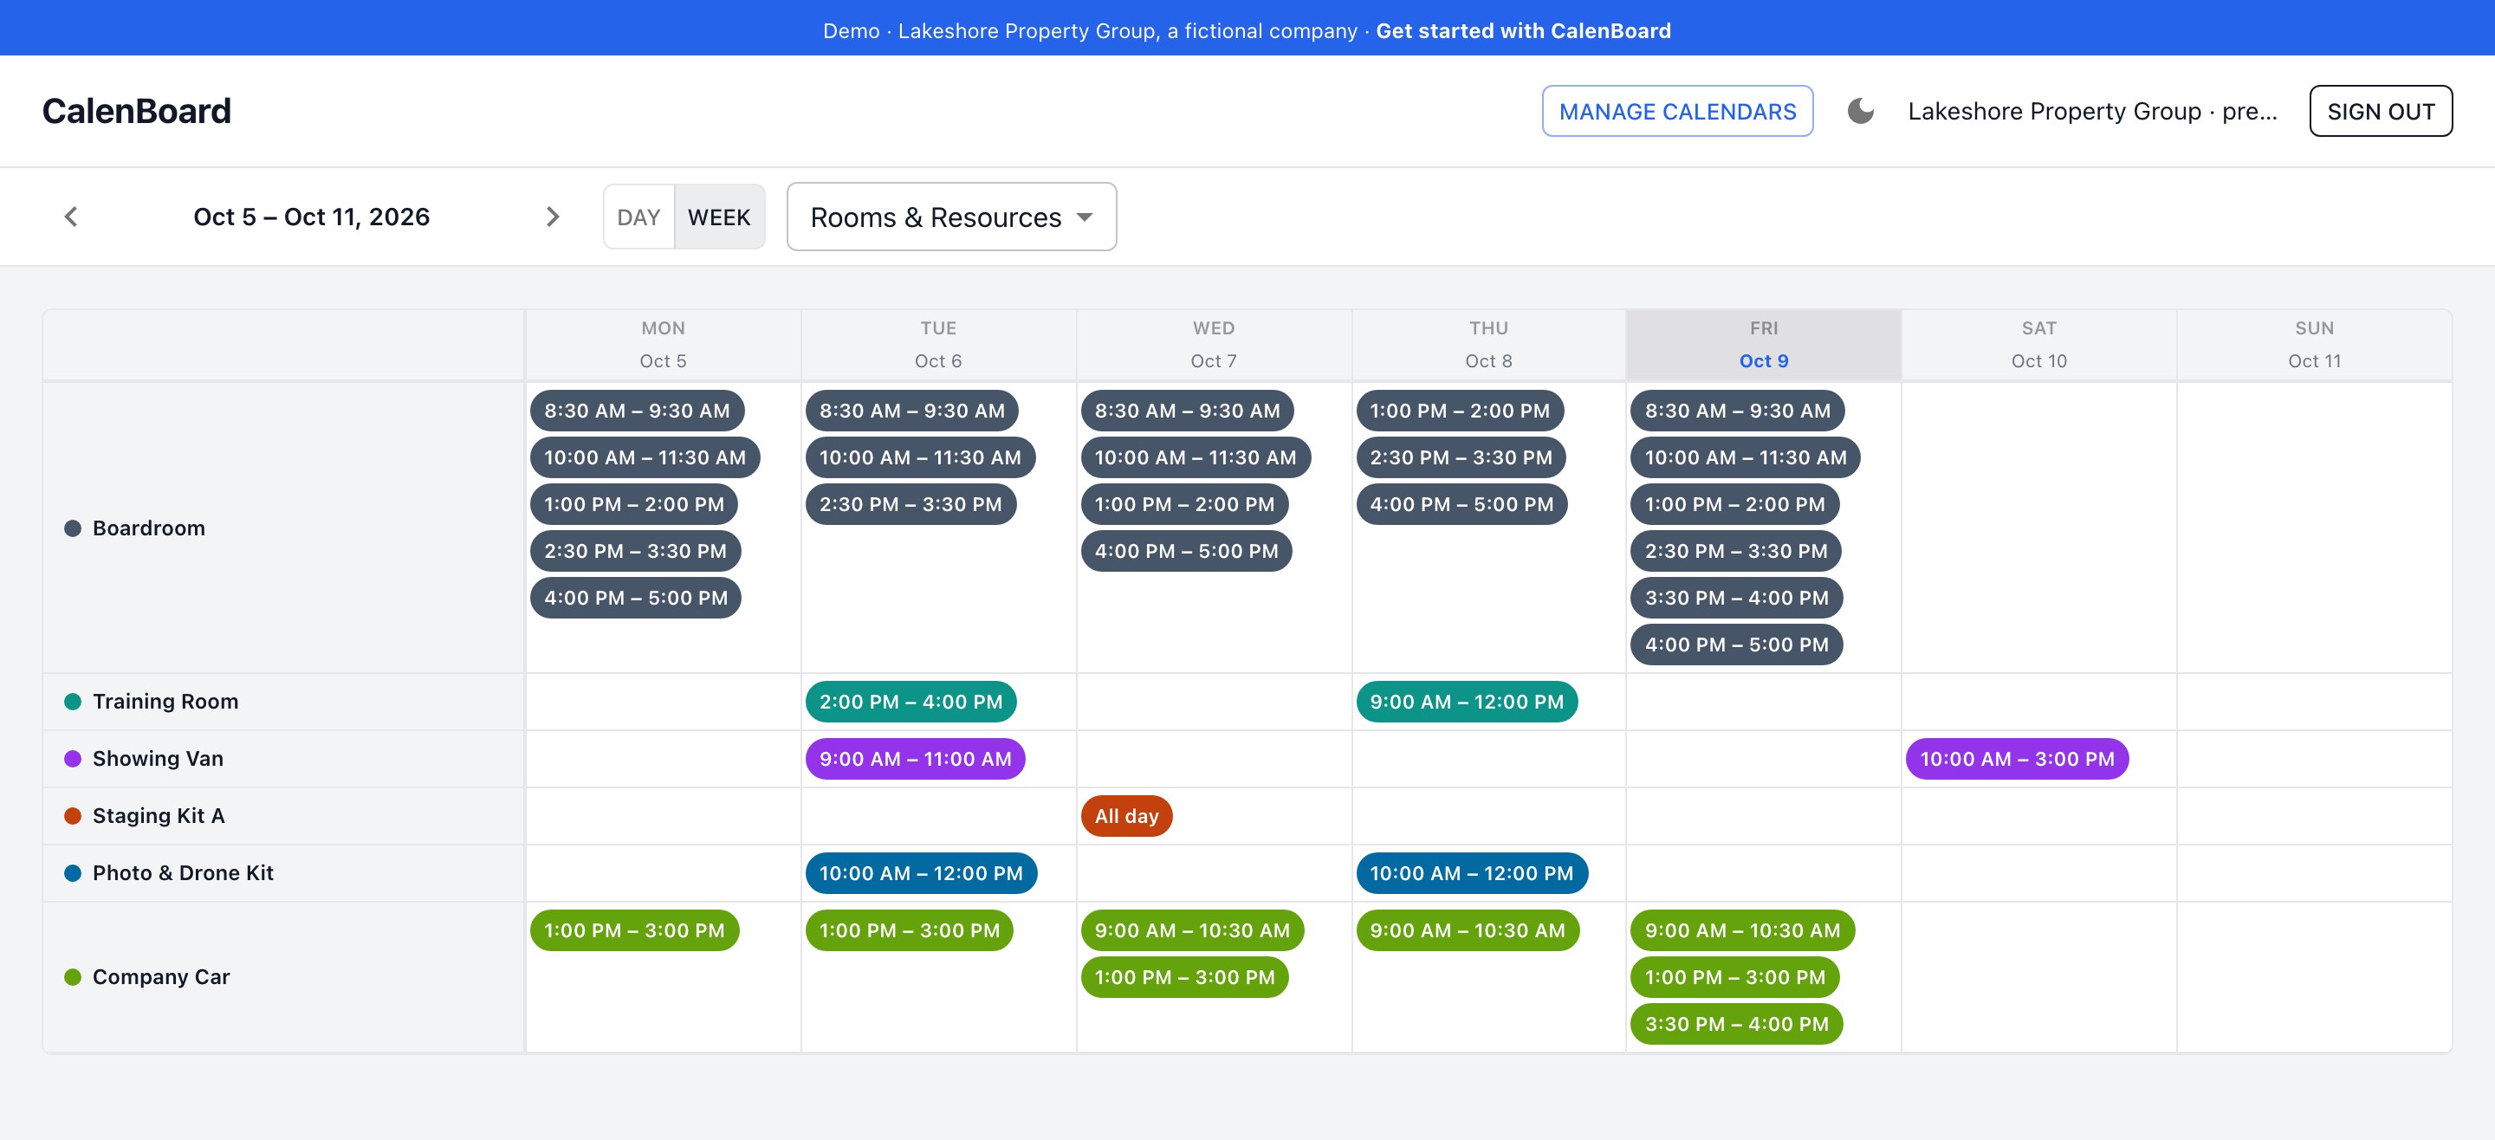Click the MON Oct 5 column header
The image size is (2495, 1140).
pos(663,345)
